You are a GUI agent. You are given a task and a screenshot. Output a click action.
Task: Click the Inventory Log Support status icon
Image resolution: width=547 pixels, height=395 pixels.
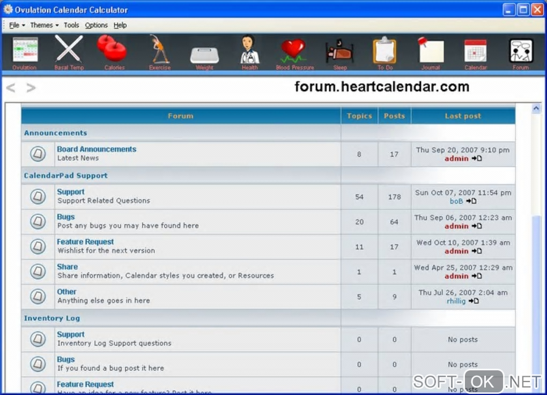(38, 339)
